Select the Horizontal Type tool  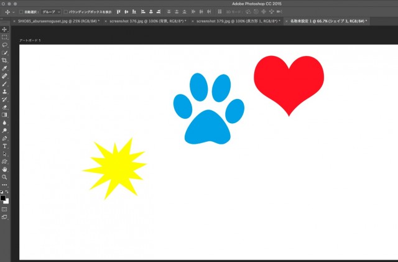pyautogui.click(x=4, y=146)
